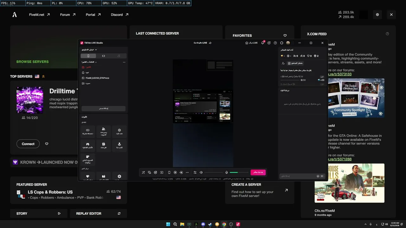Viewport: 406px width, 228px height.
Task: Click the record circle button in bottom toolbar
Action: (175, 172)
